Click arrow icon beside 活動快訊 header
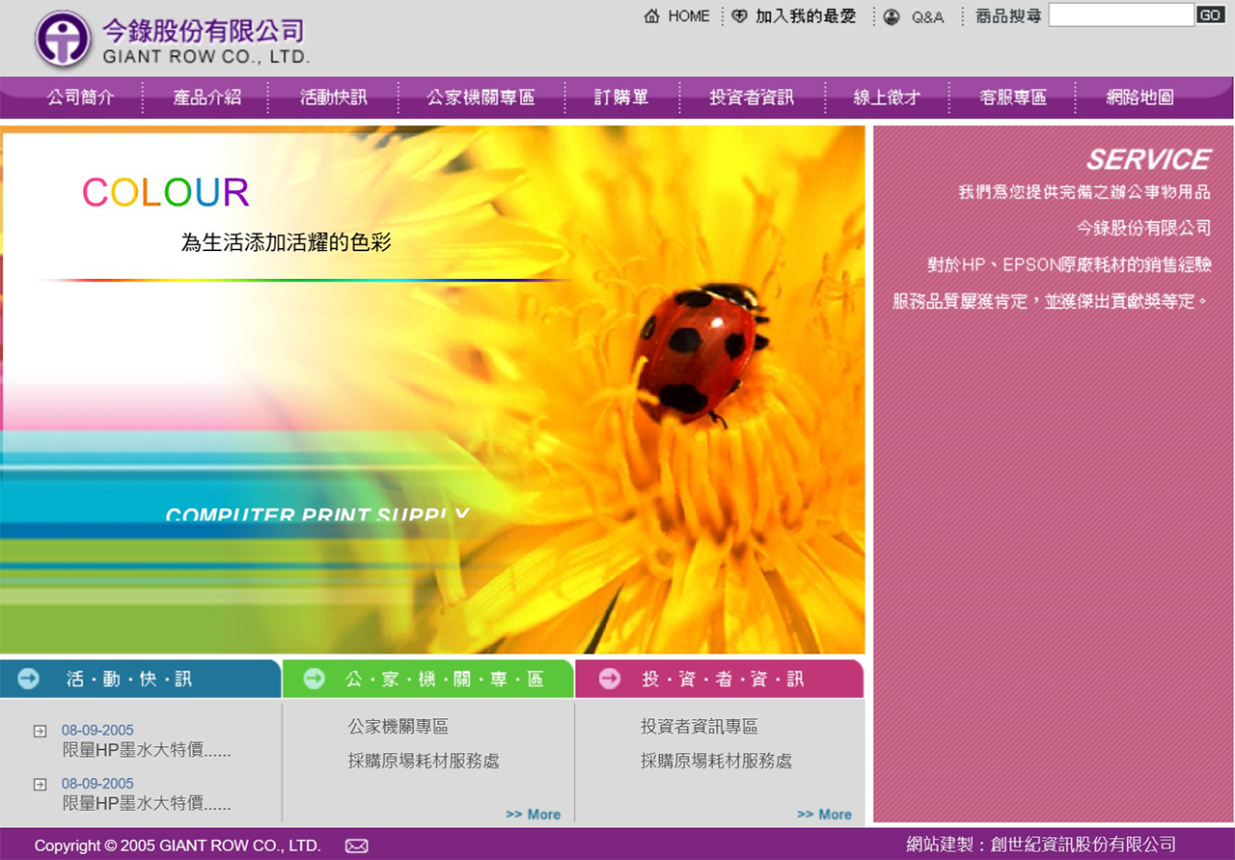Image resolution: width=1235 pixels, height=860 pixels. [29, 679]
